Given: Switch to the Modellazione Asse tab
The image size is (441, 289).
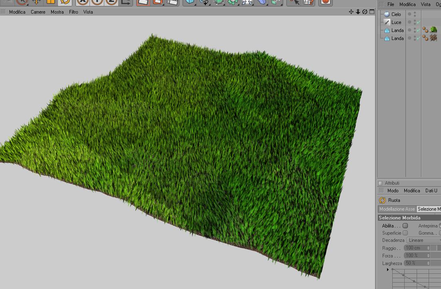Looking at the screenshot, I should coord(397,209).
